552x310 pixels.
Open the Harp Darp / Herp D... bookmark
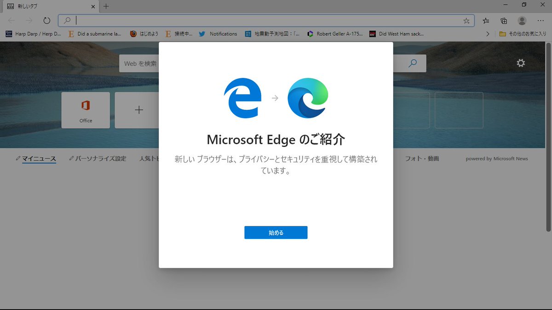tap(33, 34)
